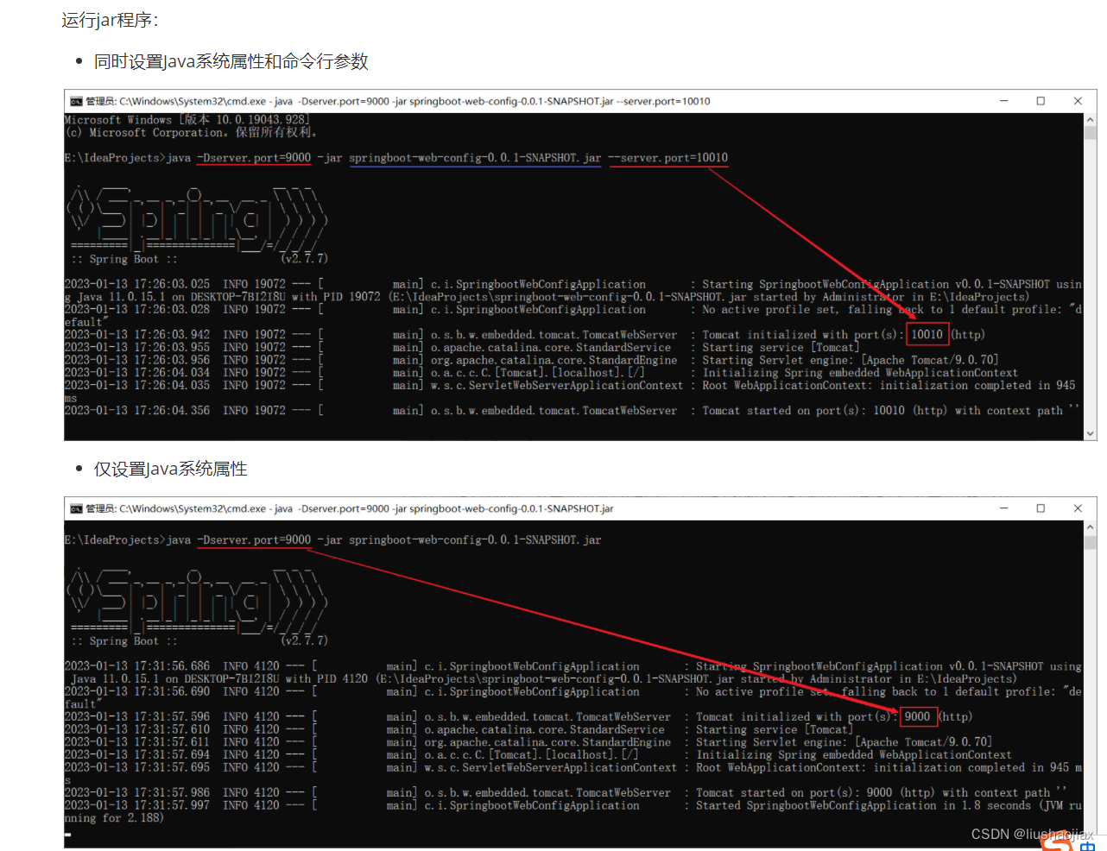Click bullet text "仅设置Java系统属性"

(x=171, y=469)
